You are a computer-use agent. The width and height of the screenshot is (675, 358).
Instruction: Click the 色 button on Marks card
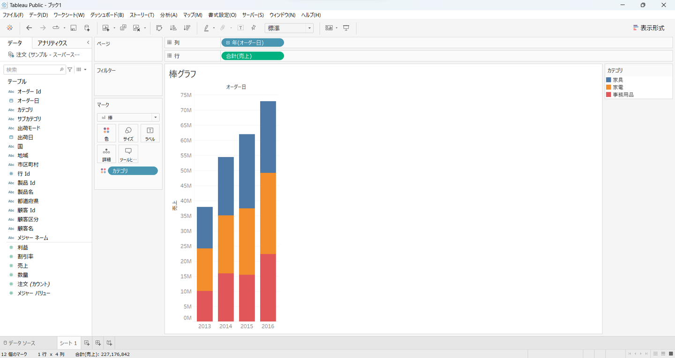[106, 134]
